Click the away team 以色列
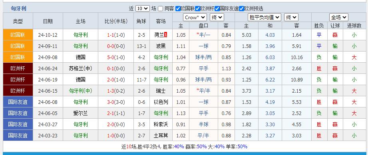 [x=161, y=102]
